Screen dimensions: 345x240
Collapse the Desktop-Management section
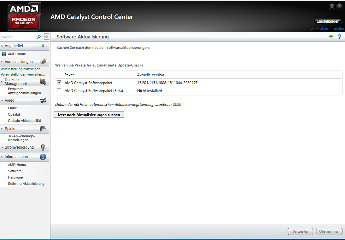[x=2, y=82]
